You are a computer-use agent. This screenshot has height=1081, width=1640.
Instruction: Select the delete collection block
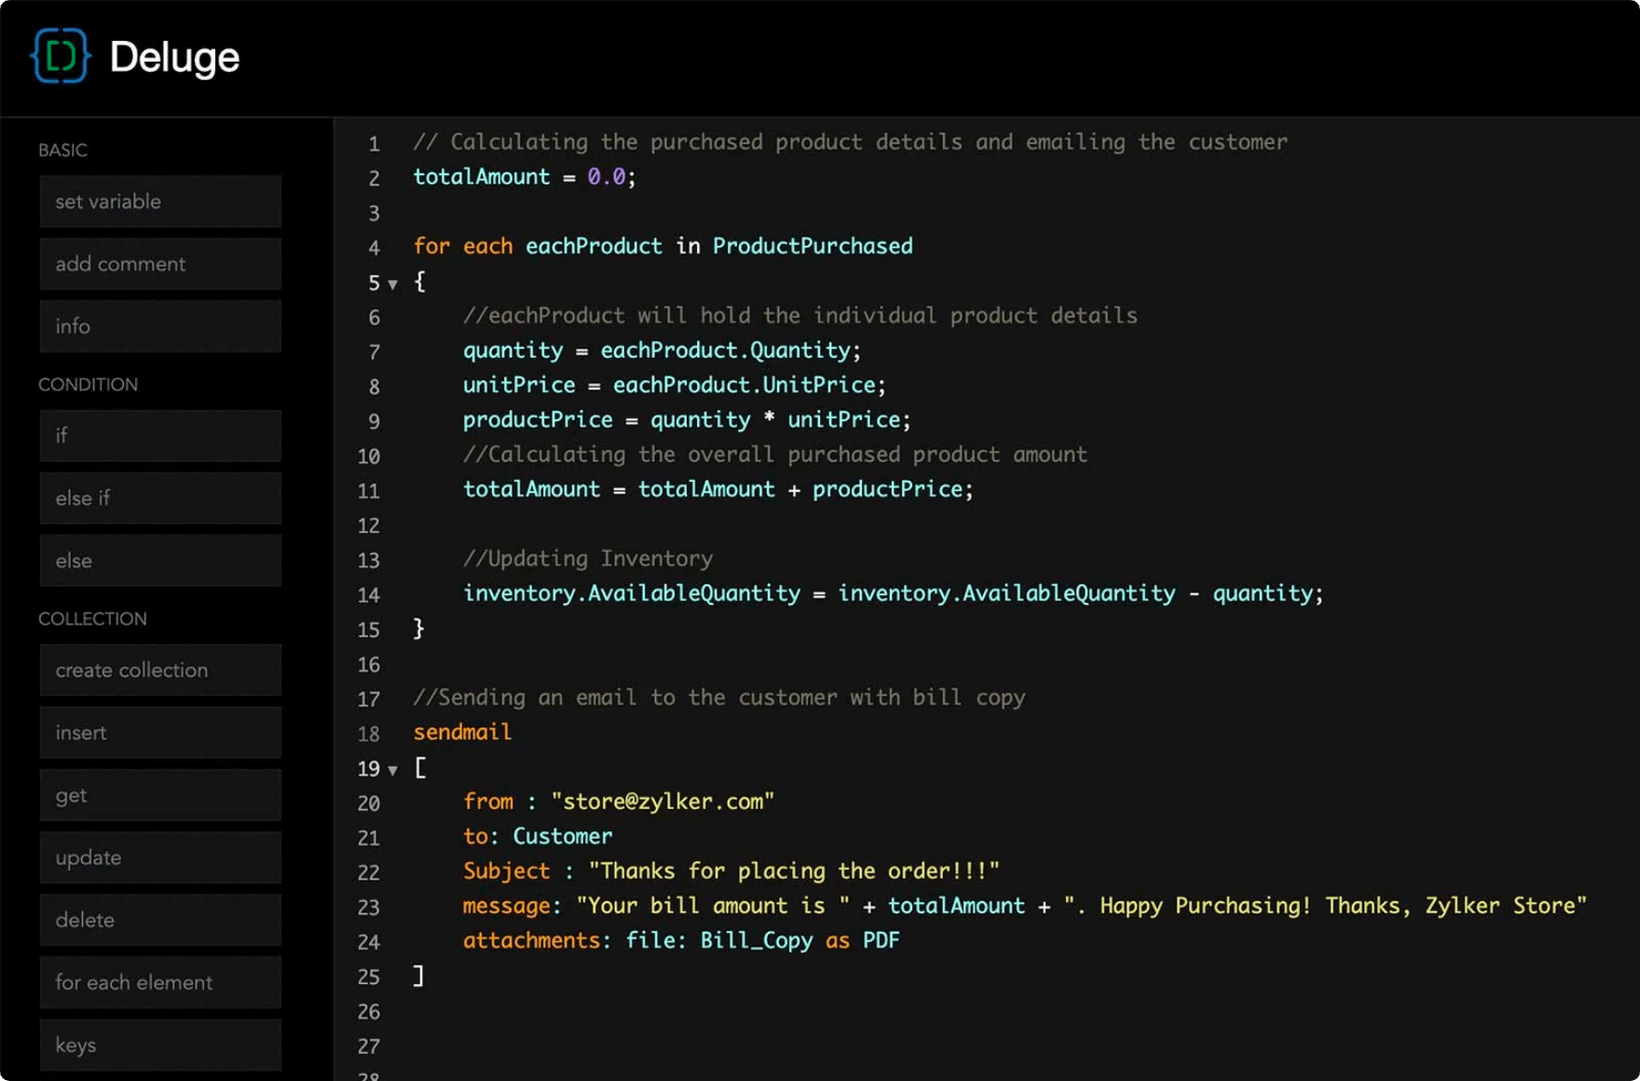point(160,920)
